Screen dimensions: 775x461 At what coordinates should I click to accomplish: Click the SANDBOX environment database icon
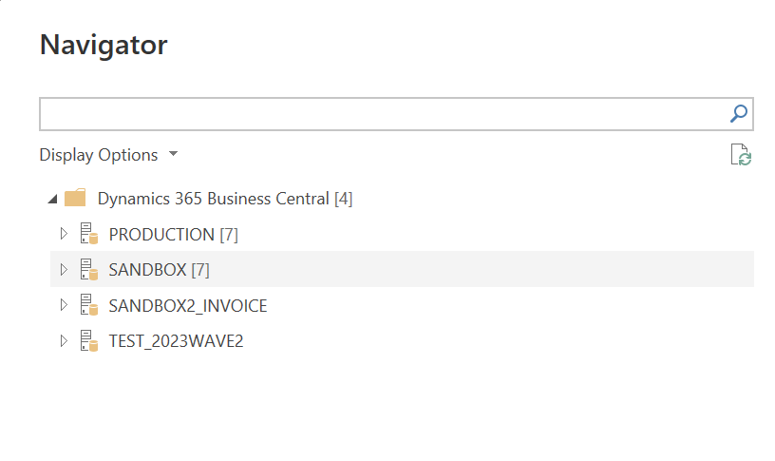coord(89,270)
